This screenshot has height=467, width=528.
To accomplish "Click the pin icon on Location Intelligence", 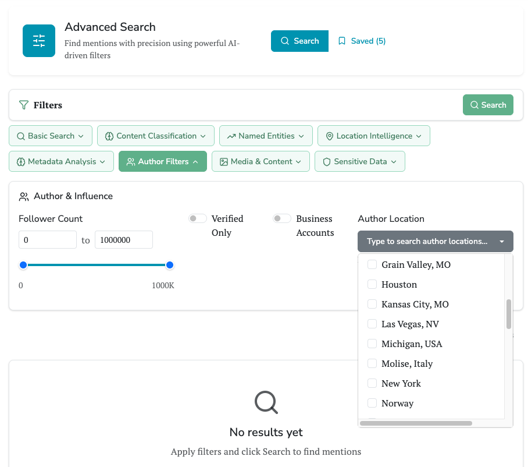I will click(x=330, y=136).
